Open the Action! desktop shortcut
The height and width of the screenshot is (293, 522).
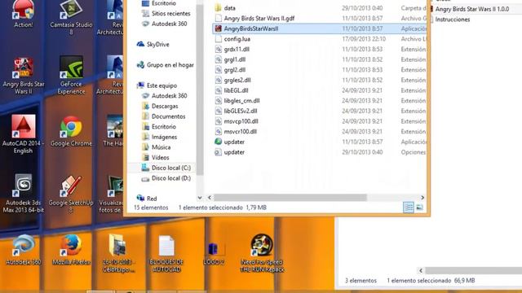point(24,13)
